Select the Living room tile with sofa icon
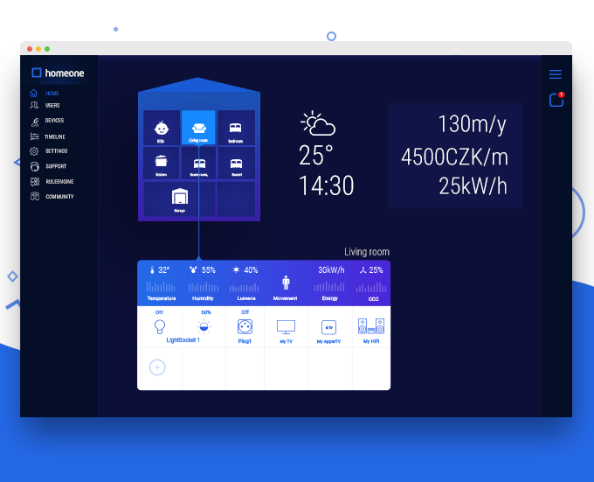The height and width of the screenshot is (482, 594). point(198,128)
